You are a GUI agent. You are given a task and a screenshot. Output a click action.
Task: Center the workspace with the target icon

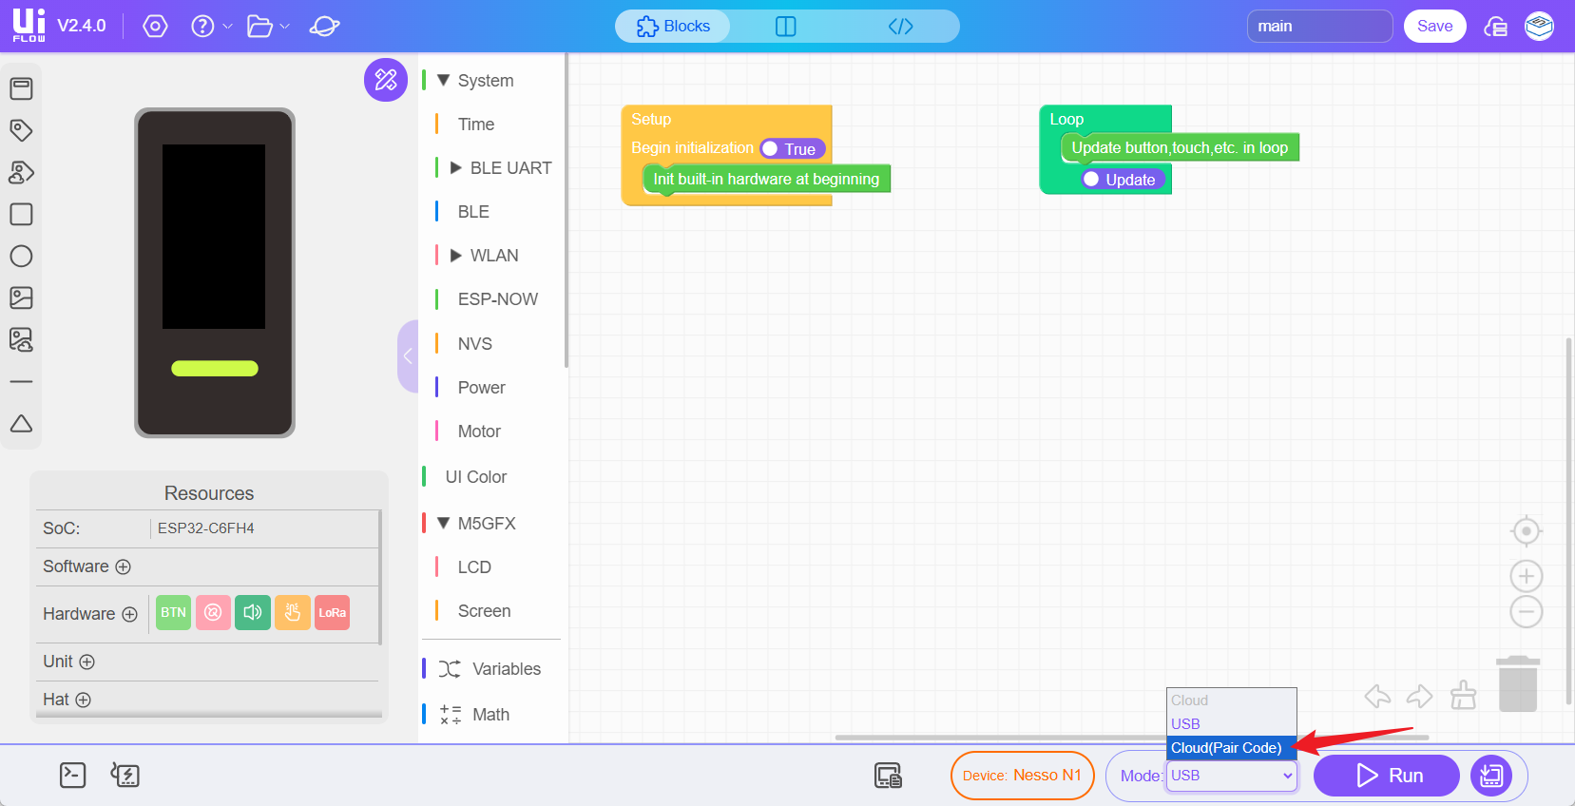point(1527,531)
